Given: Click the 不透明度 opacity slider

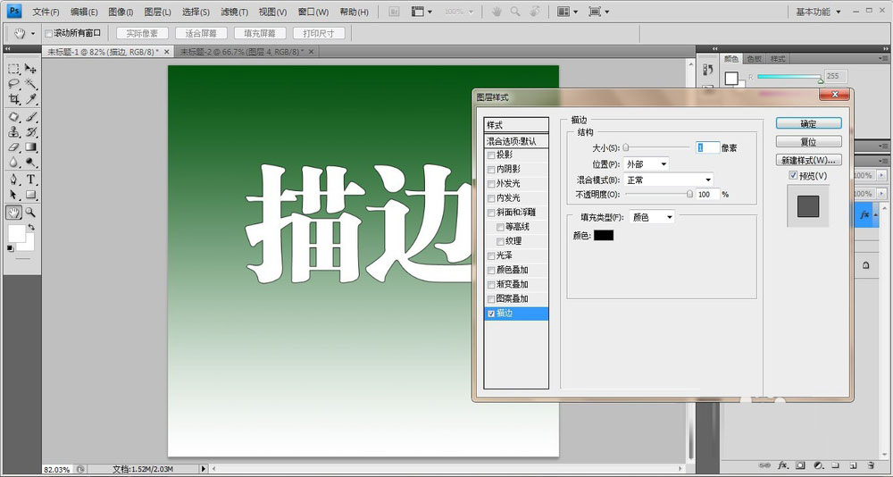Looking at the screenshot, I should coord(658,195).
